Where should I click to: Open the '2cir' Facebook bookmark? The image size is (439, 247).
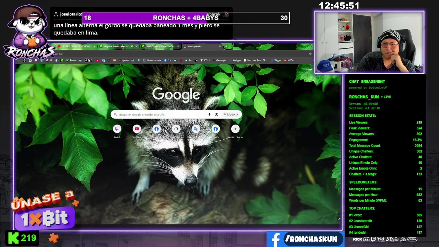[x=168, y=60]
